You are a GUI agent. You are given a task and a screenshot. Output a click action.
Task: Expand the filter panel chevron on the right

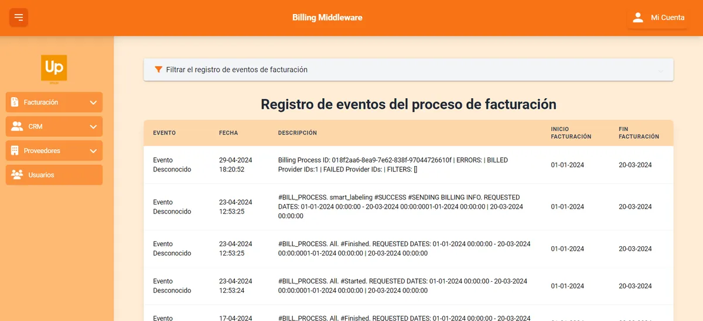(661, 70)
